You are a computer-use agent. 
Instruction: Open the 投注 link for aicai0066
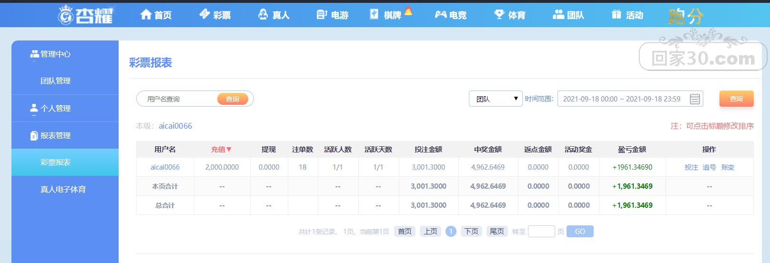[691, 167]
